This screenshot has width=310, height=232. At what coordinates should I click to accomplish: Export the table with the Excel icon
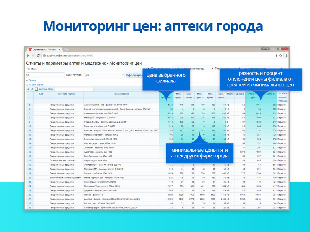pyautogui.click(x=36, y=89)
